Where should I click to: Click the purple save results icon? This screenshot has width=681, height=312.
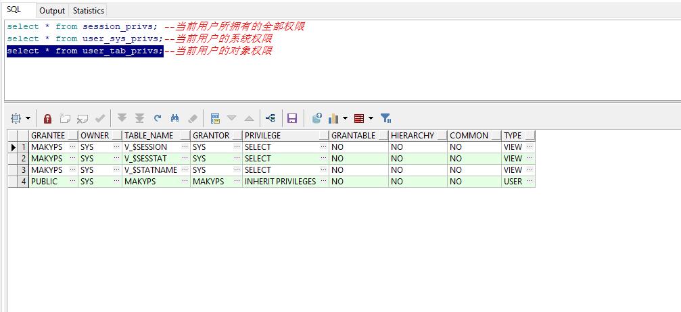(292, 118)
